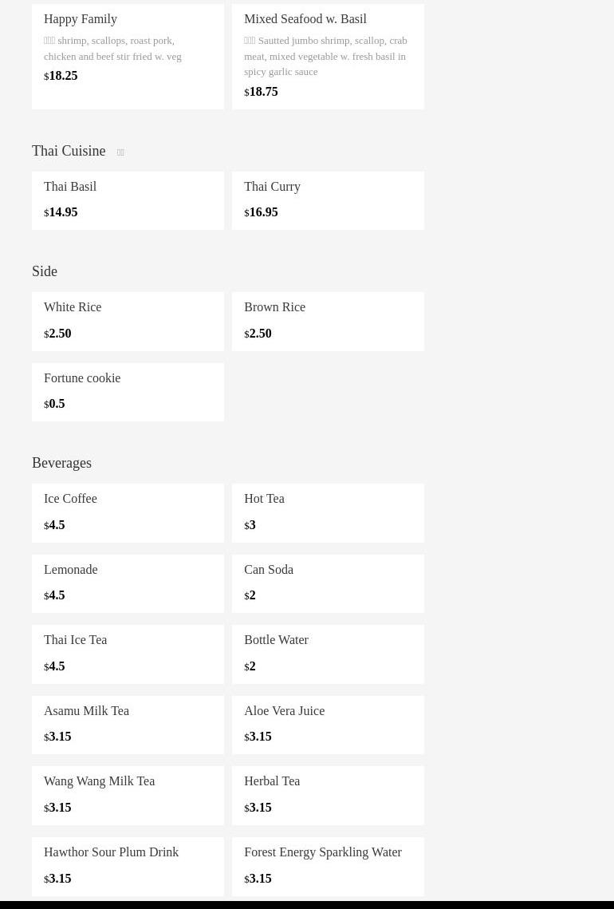Open Mixed Seafood w. Basil dish
The height and width of the screenshot is (909, 614).
pyautogui.click(x=328, y=54)
